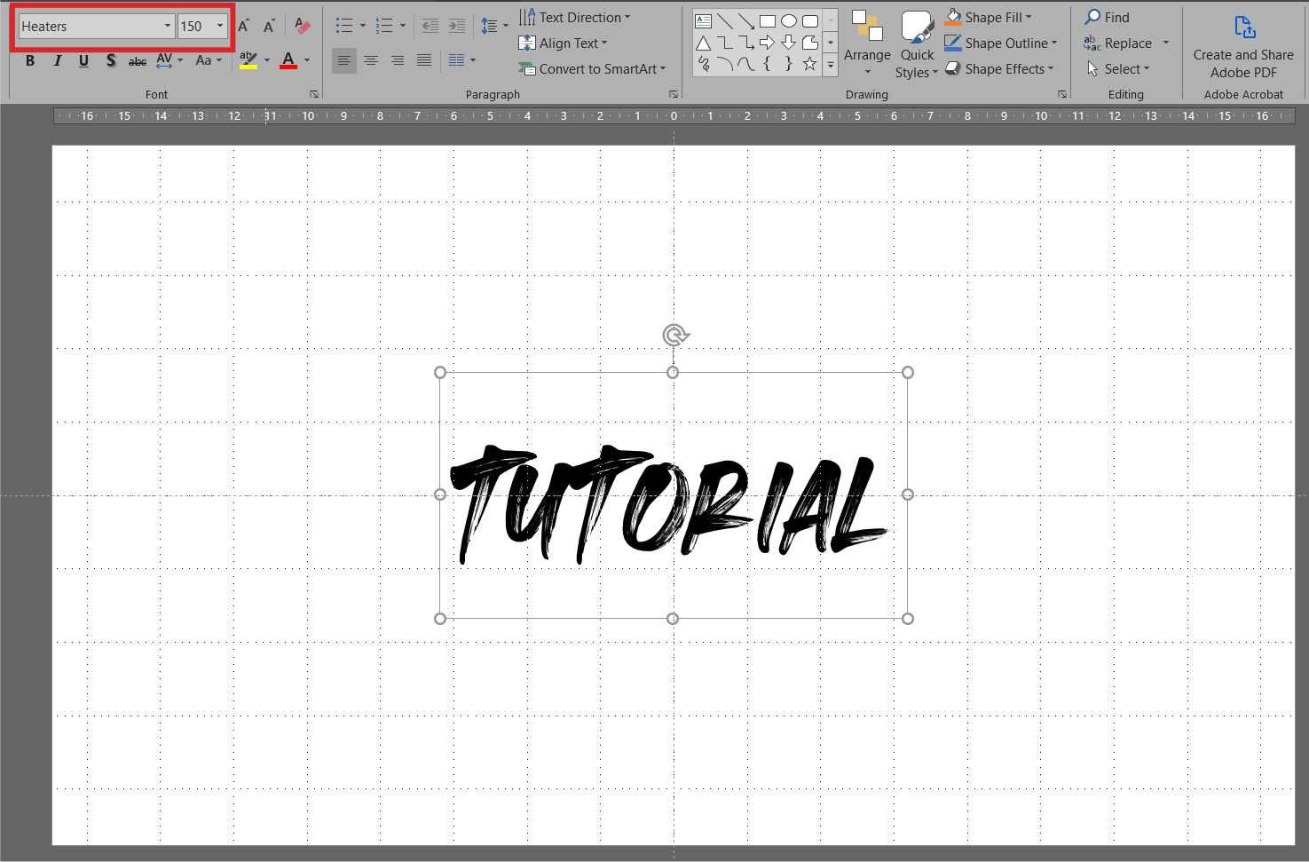The height and width of the screenshot is (862, 1309).
Task: Click Create and Share Adobe PDF
Action: [1243, 45]
